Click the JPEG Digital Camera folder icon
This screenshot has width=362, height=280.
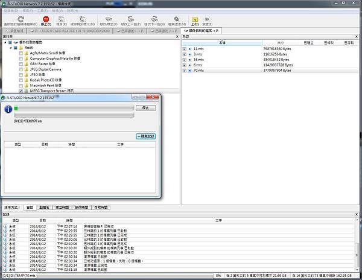[26, 68]
